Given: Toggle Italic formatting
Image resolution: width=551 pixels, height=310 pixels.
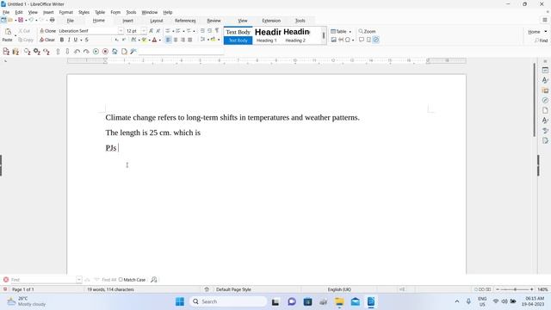Looking at the screenshot, I should [x=69, y=40].
